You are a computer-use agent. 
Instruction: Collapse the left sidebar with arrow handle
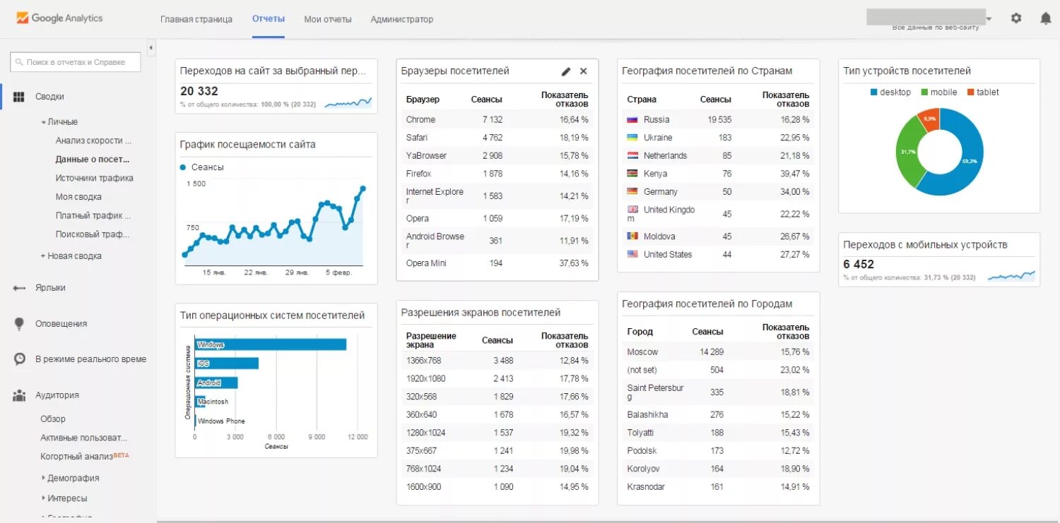pyautogui.click(x=151, y=47)
